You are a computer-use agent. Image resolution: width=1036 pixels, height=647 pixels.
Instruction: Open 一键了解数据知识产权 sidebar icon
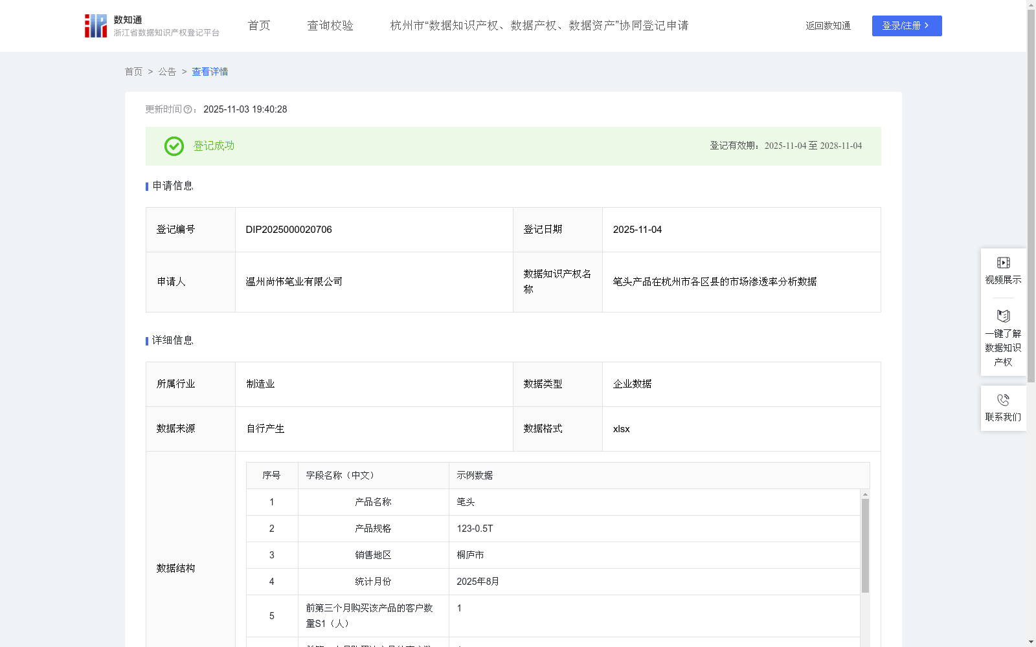(x=1003, y=316)
